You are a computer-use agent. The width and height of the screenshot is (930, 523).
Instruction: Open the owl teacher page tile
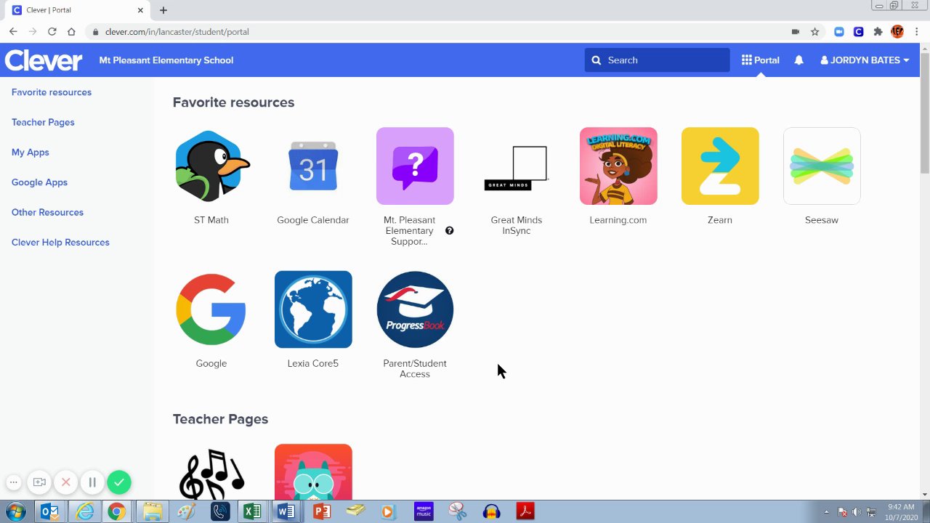(x=313, y=472)
